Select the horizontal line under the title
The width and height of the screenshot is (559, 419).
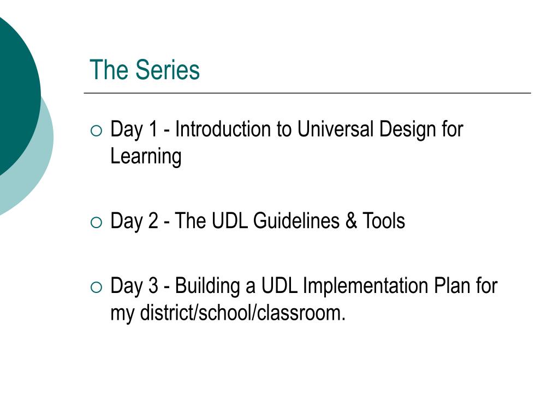307,93
